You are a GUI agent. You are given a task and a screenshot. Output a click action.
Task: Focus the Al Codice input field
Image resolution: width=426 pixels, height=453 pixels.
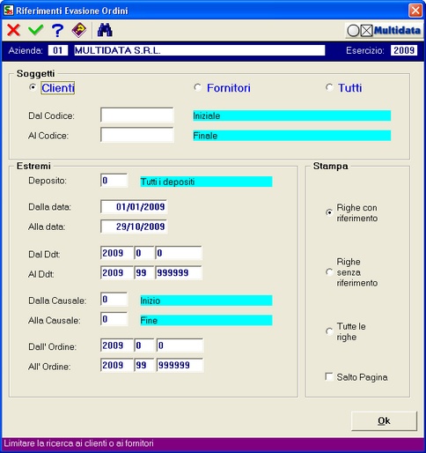point(137,135)
